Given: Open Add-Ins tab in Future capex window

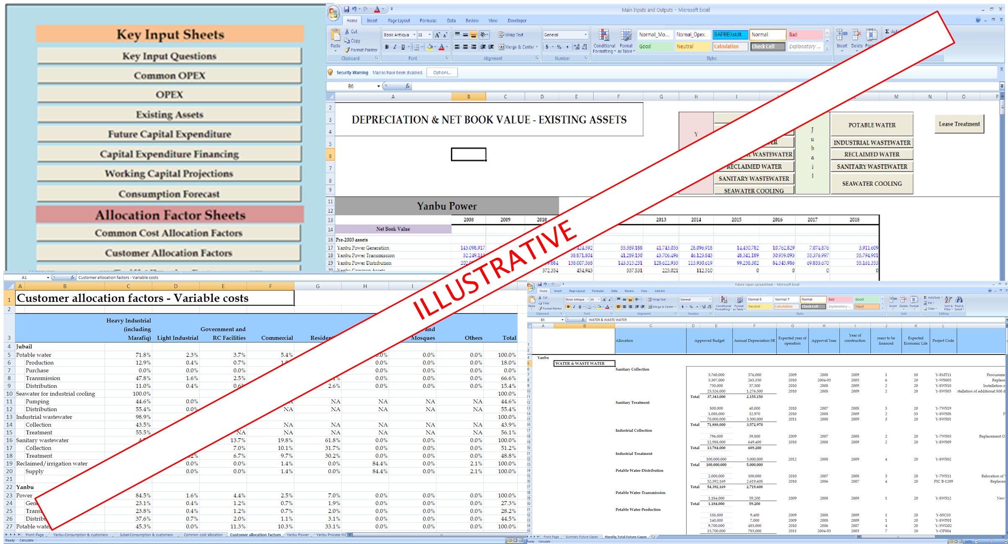Looking at the screenshot, I should pos(660,291).
